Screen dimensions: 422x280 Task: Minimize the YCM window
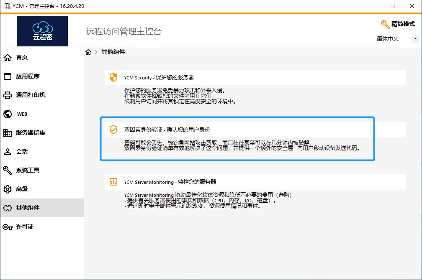click(x=374, y=6)
